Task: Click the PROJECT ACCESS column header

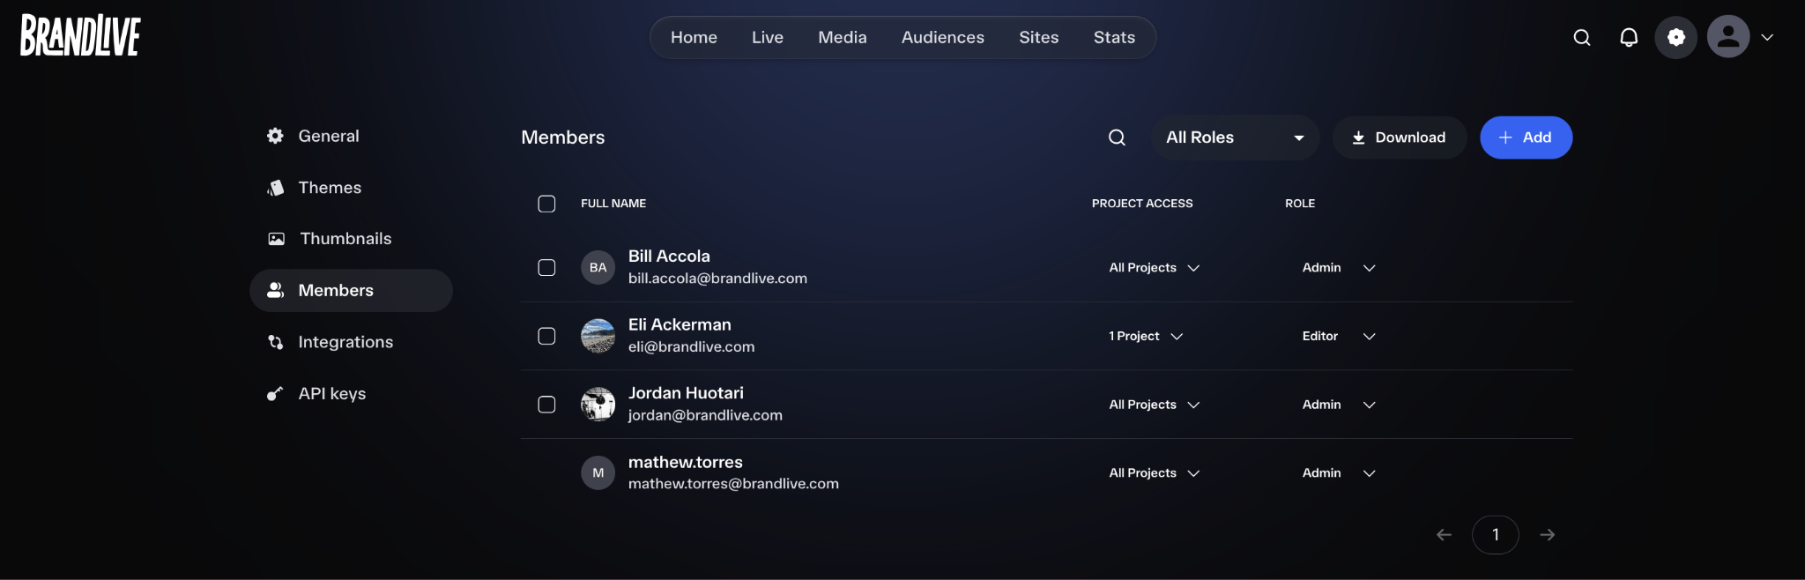Action: point(1142,204)
